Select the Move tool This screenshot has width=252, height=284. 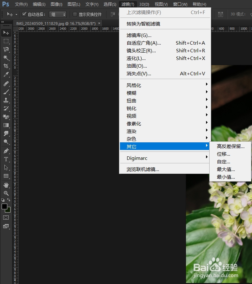[x=6, y=33]
